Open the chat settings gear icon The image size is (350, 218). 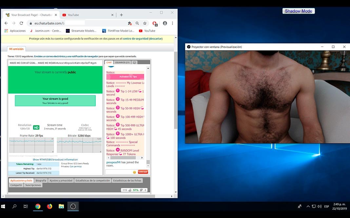pyautogui.click(x=134, y=62)
